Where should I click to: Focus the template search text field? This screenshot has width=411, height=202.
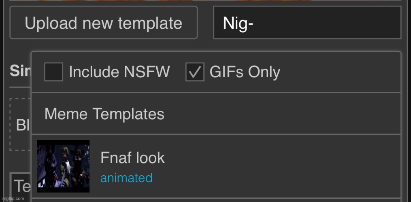click(307, 23)
